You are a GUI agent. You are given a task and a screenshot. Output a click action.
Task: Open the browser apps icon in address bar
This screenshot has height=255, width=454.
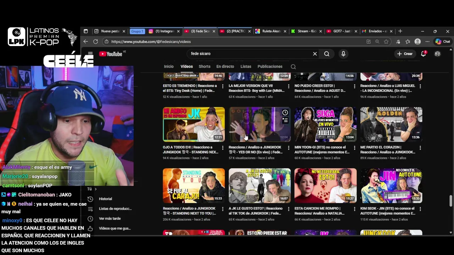tap(369, 41)
